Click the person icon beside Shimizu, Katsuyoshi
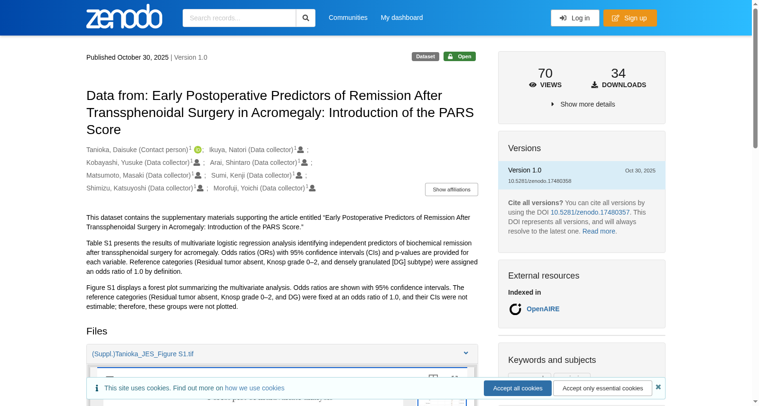Screen dimensions: 759x406 tap(200, 188)
